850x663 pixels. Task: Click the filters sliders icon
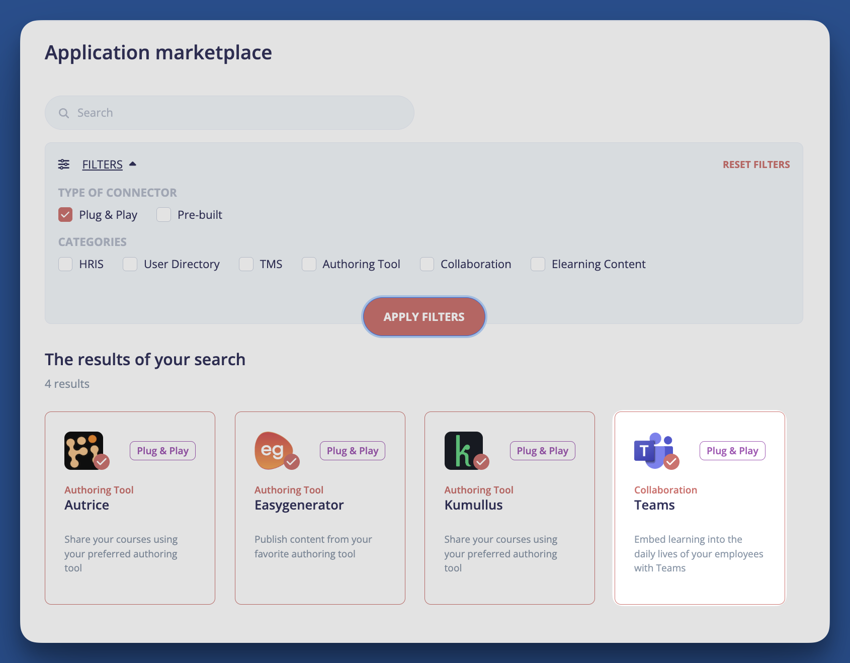click(x=64, y=164)
